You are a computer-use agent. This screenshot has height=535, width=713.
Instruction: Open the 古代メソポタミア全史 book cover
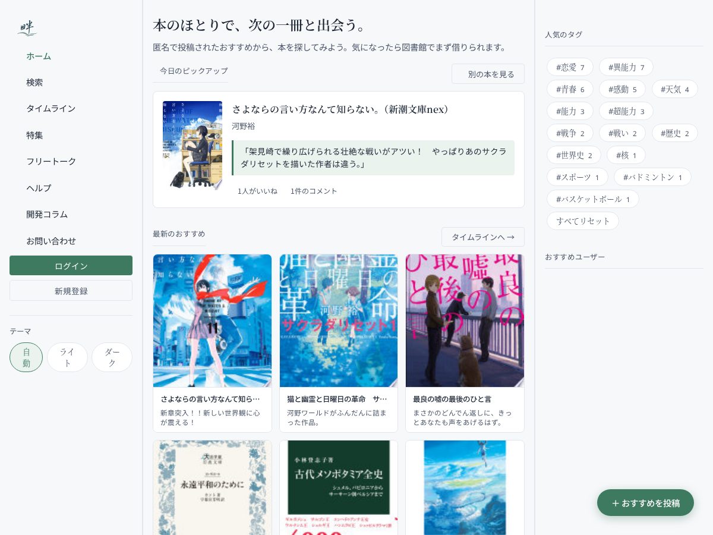point(339,487)
